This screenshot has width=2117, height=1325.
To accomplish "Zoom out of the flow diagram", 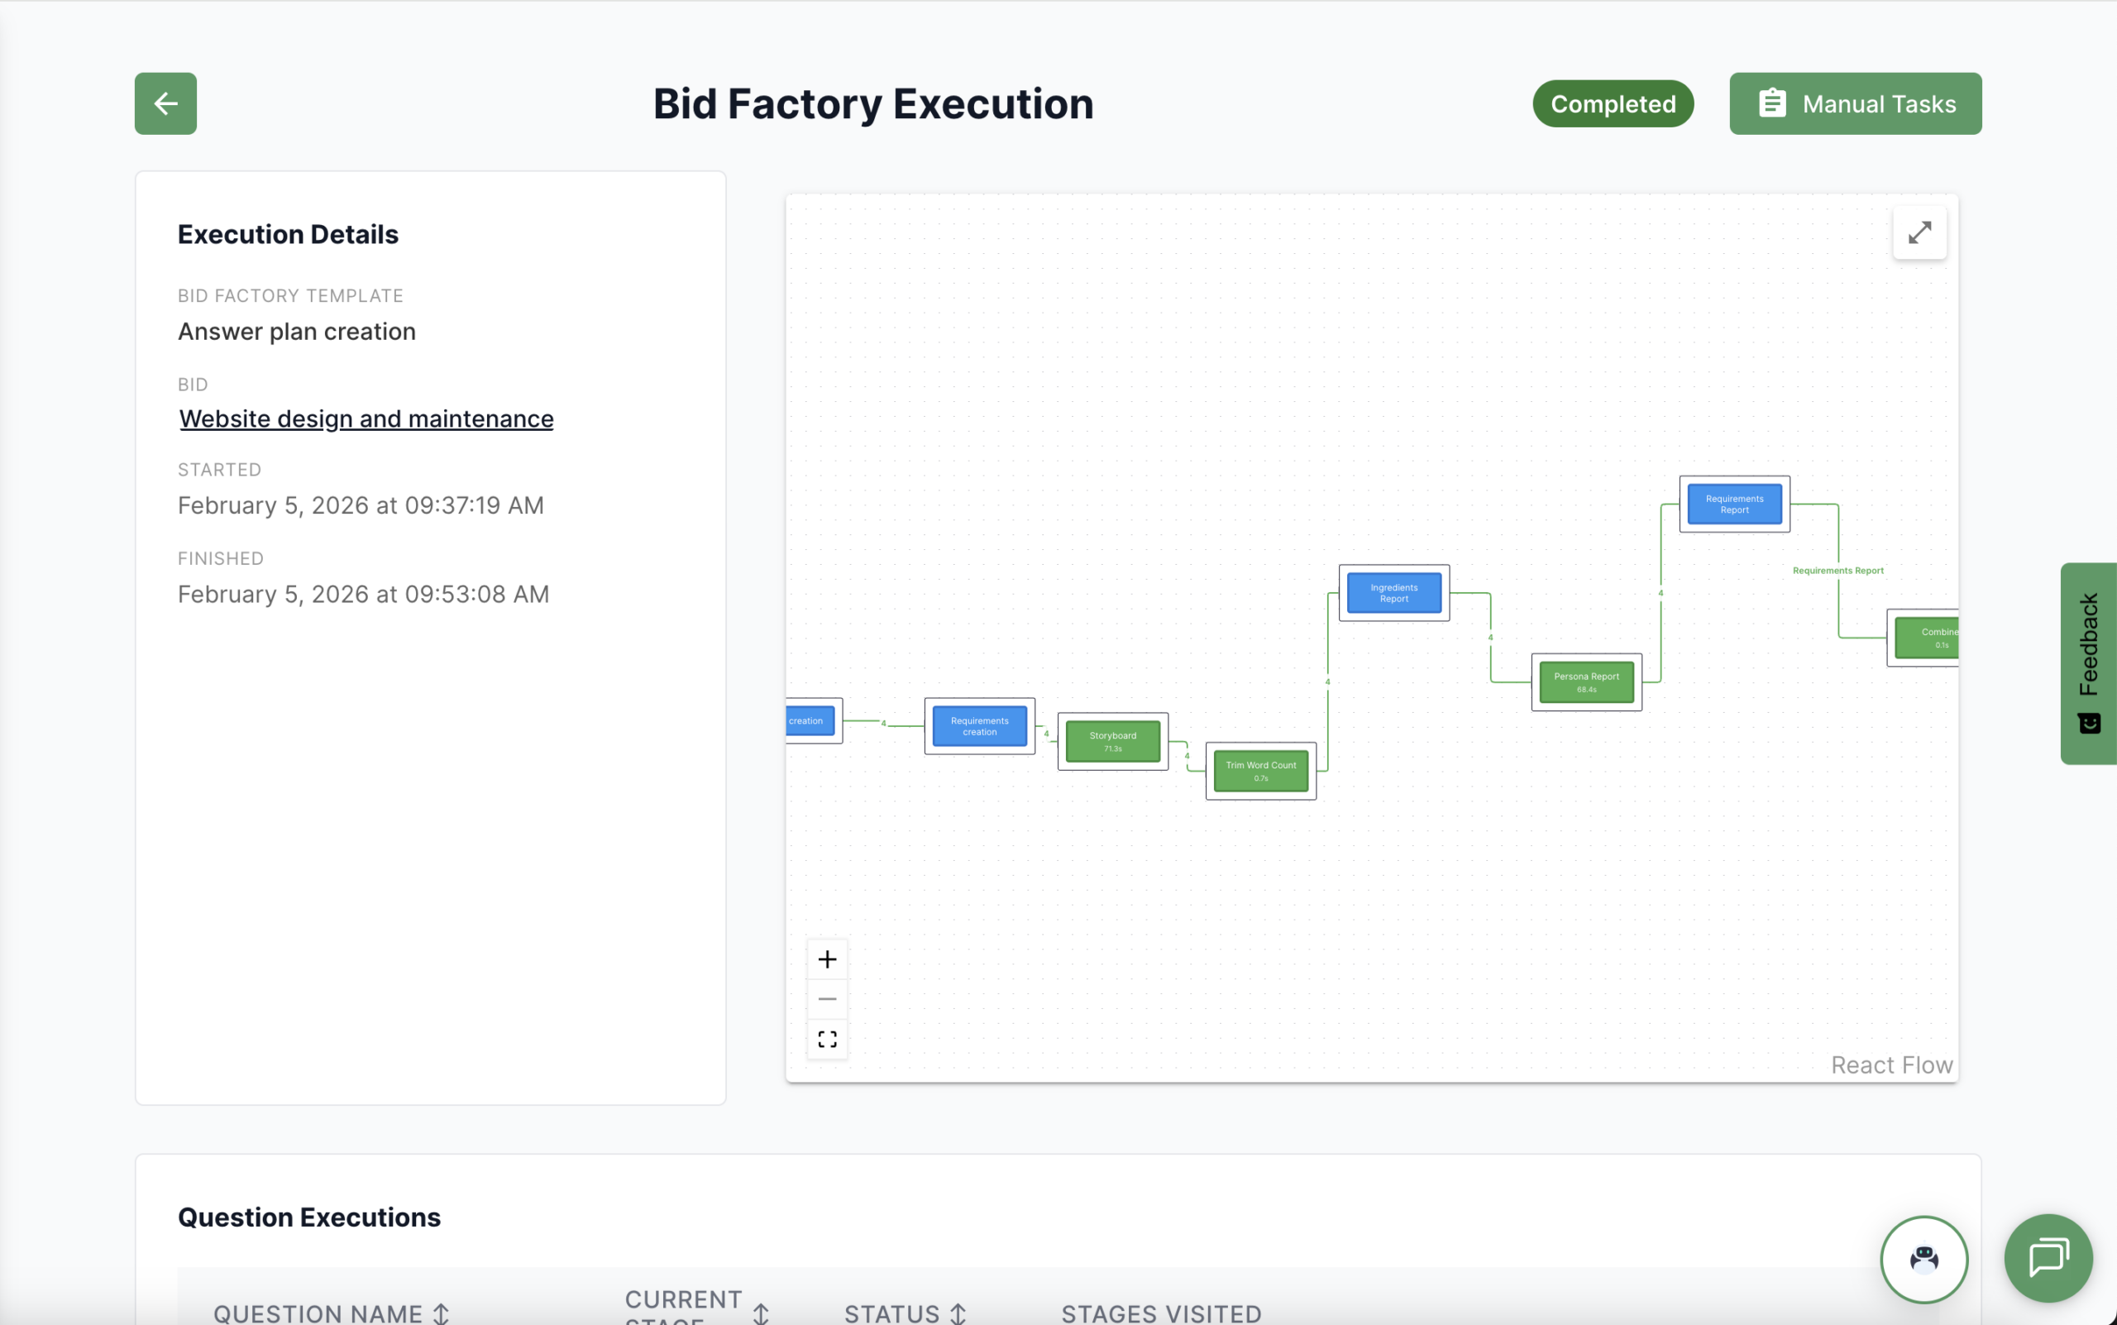I will 826,999.
